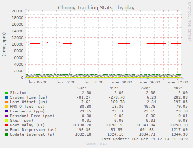Click the RMS Offset average 40.78

pyautogui.click(x=150, y=107)
